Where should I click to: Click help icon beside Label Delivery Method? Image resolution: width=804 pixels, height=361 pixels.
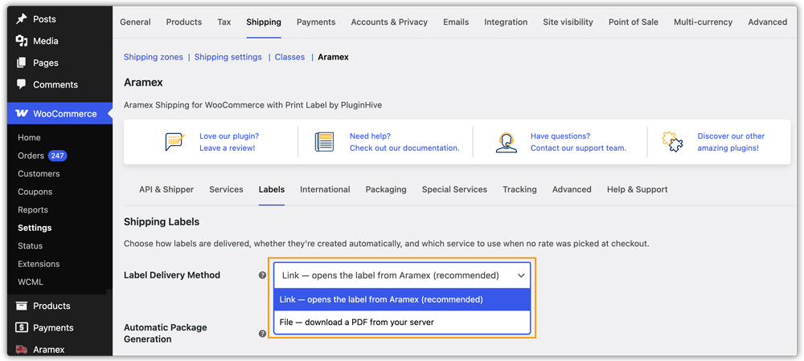pyautogui.click(x=263, y=275)
